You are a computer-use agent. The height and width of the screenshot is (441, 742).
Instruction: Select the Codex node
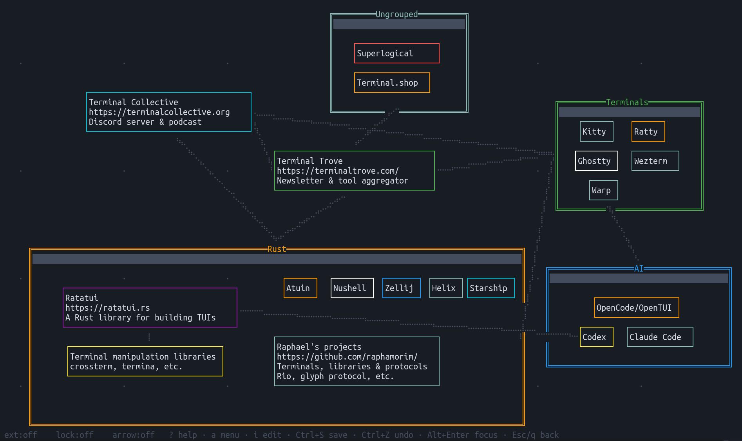[596, 337]
